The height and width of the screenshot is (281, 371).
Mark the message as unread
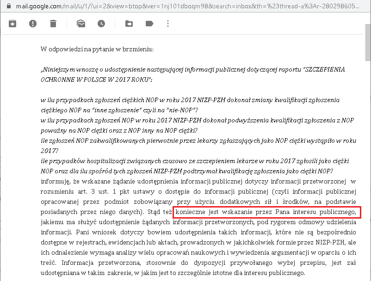[81, 24]
